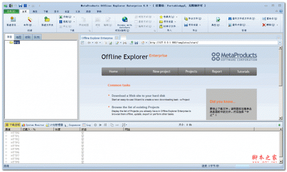Click the download list scrollbar down arrow

pyautogui.click(x=281, y=162)
